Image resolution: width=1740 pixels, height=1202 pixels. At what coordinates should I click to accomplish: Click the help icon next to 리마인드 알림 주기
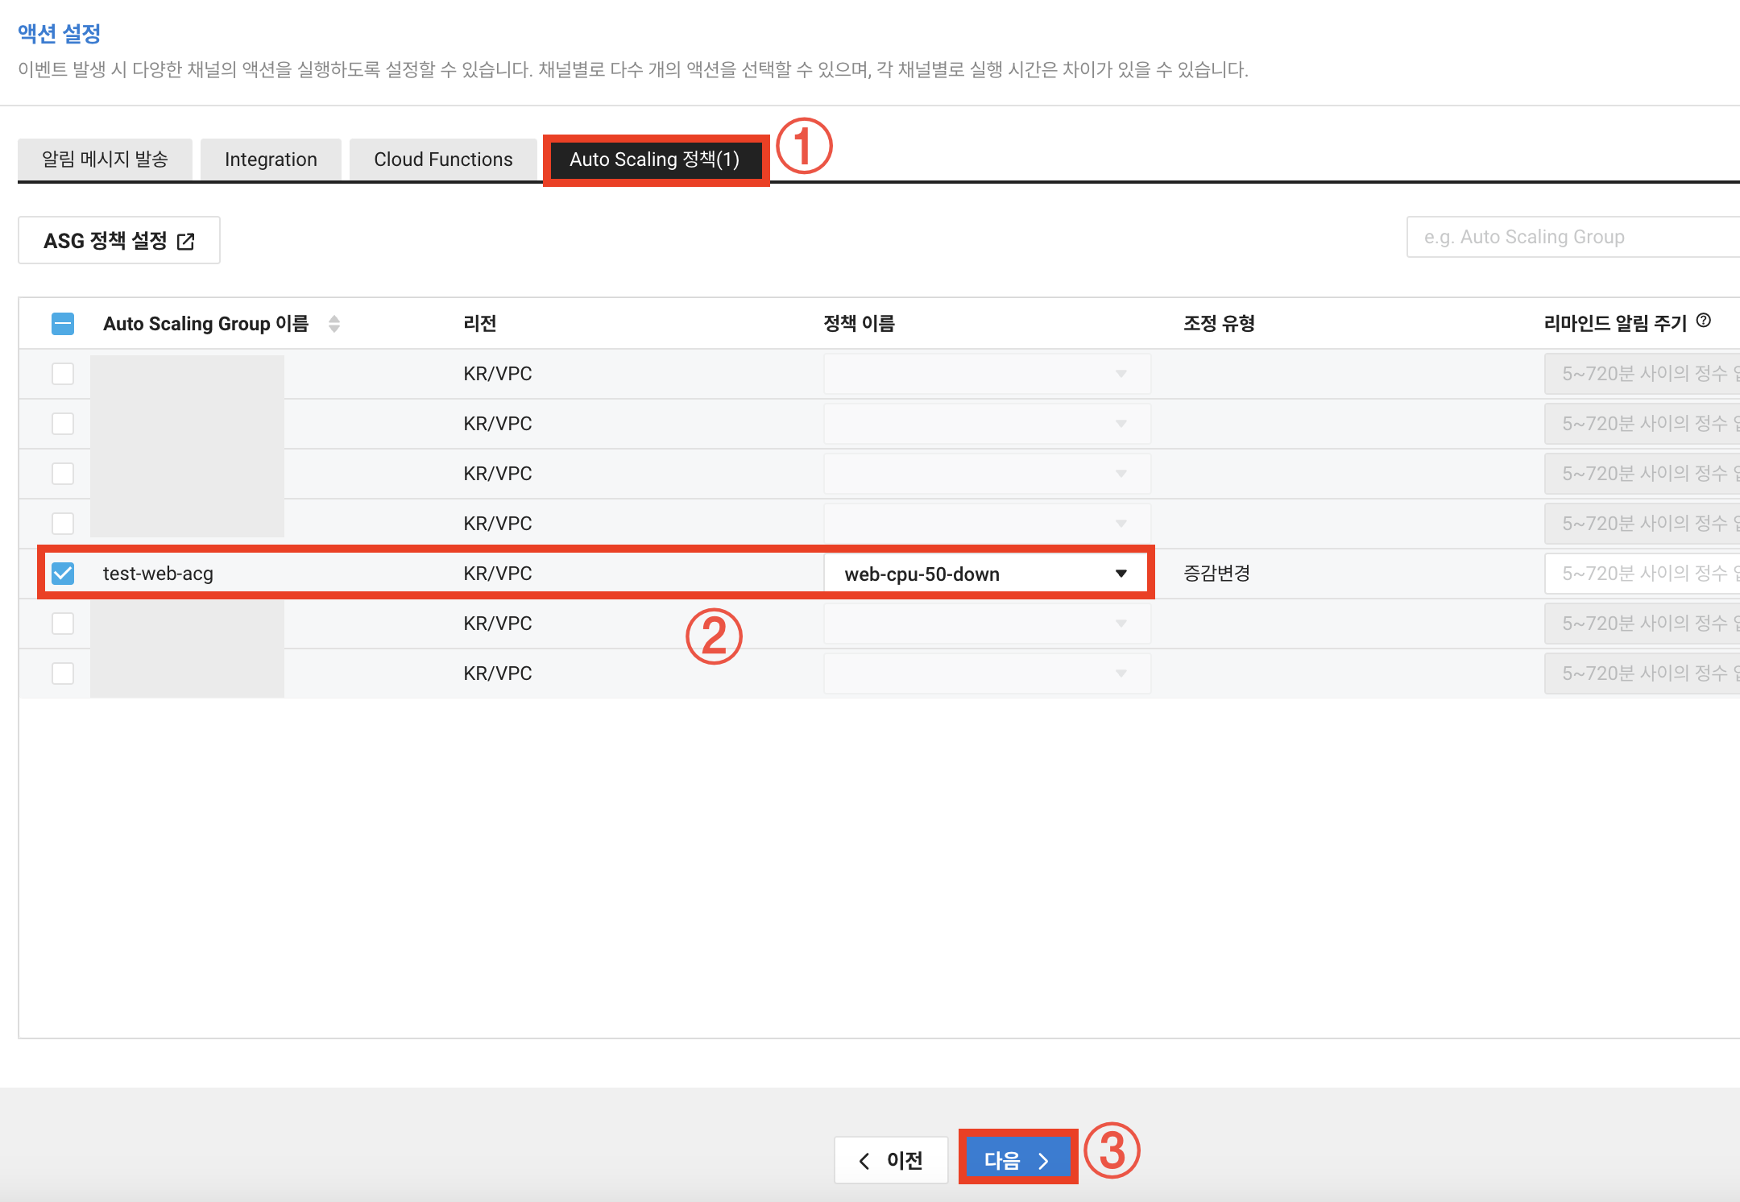(1704, 321)
